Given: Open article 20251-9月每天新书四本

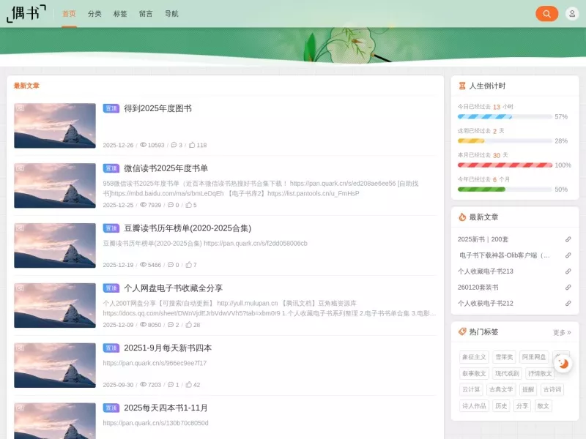Looking at the screenshot, I should click(168, 348).
